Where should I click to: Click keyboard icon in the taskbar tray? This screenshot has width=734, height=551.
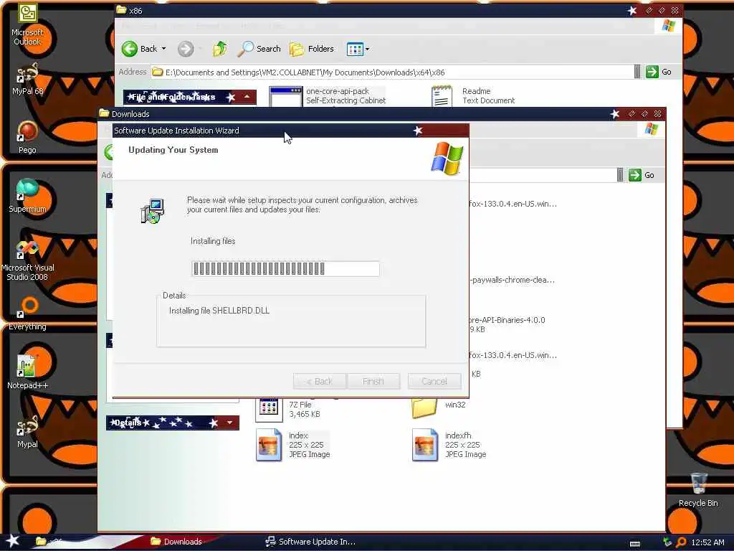635,543
